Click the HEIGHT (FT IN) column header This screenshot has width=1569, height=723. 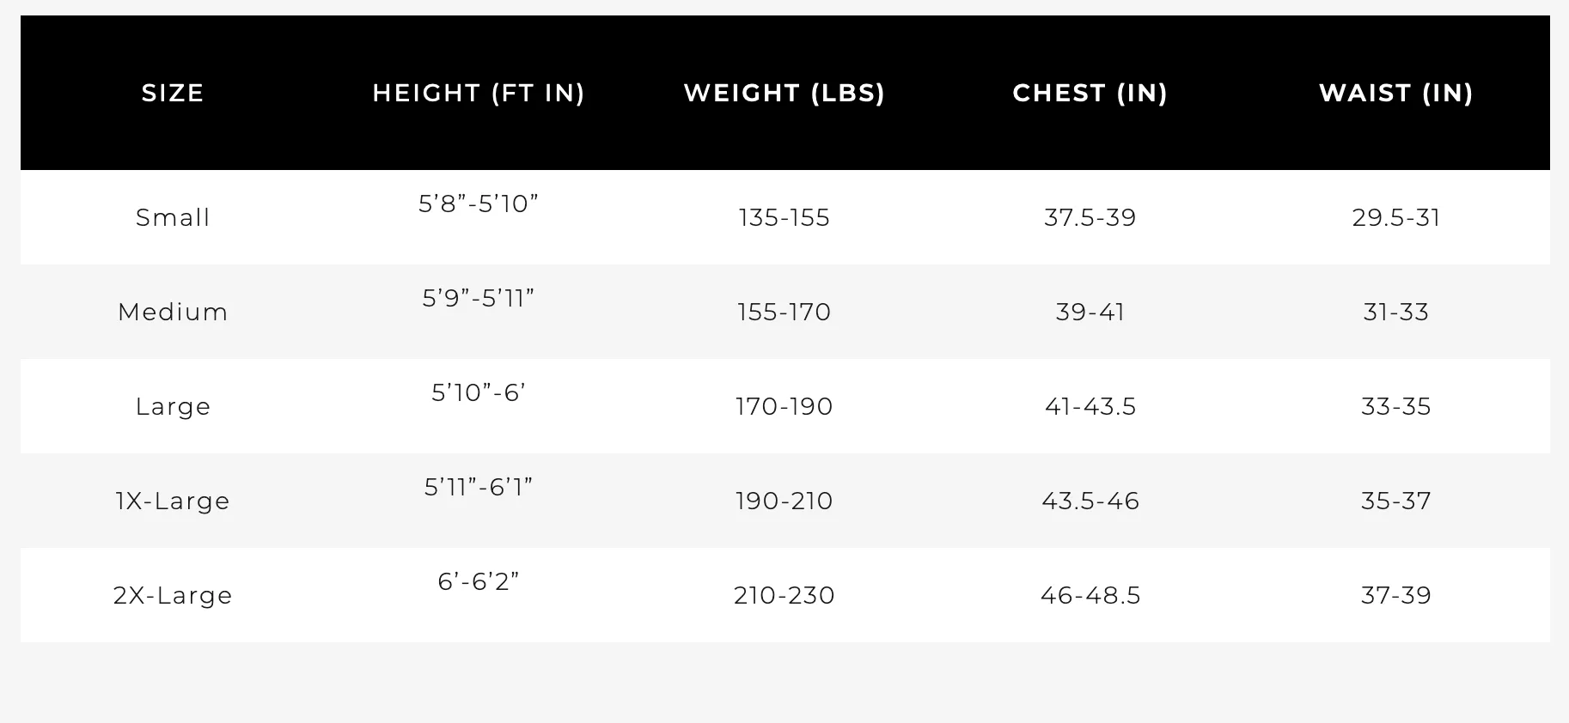(479, 93)
